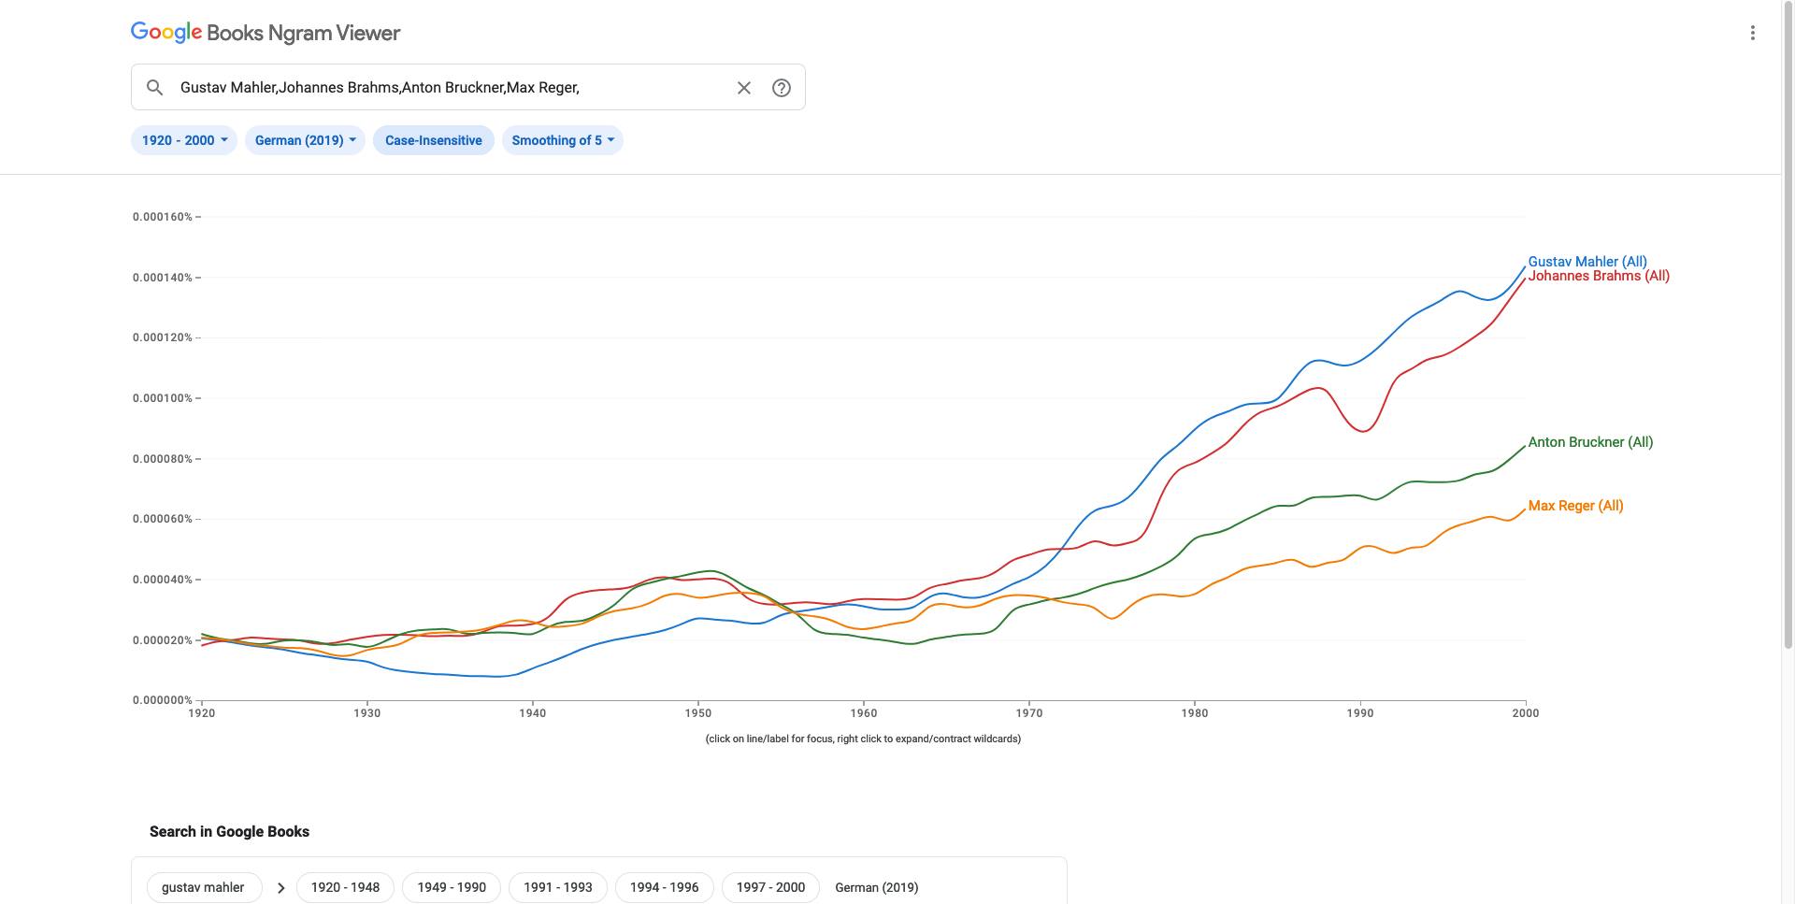Click the German (2019) text in the books row

click(876, 887)
